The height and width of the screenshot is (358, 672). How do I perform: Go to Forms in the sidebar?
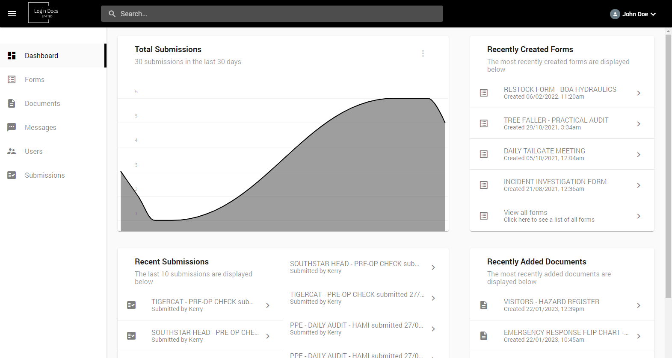[53, 79]
